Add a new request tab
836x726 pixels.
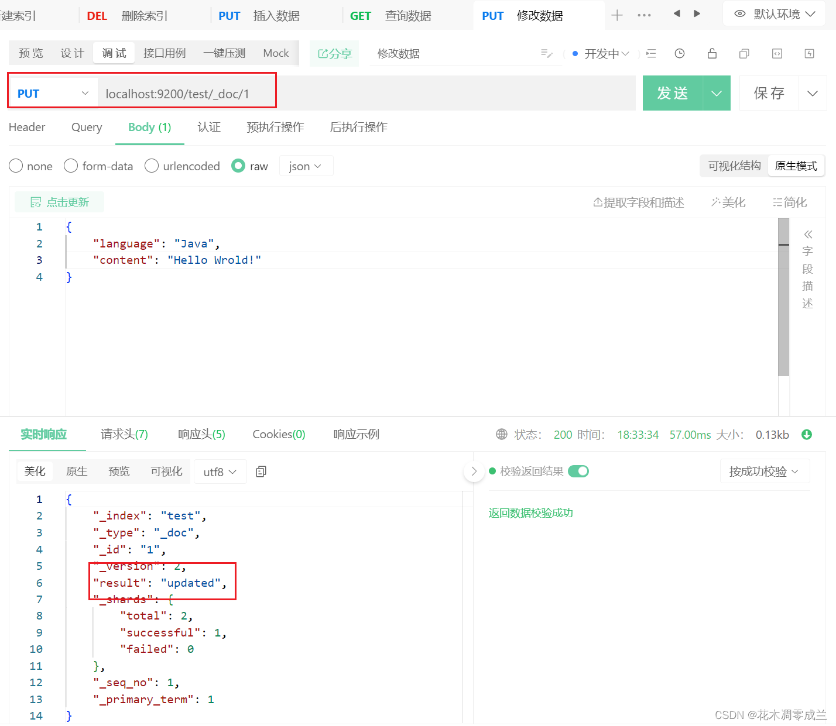617,15
